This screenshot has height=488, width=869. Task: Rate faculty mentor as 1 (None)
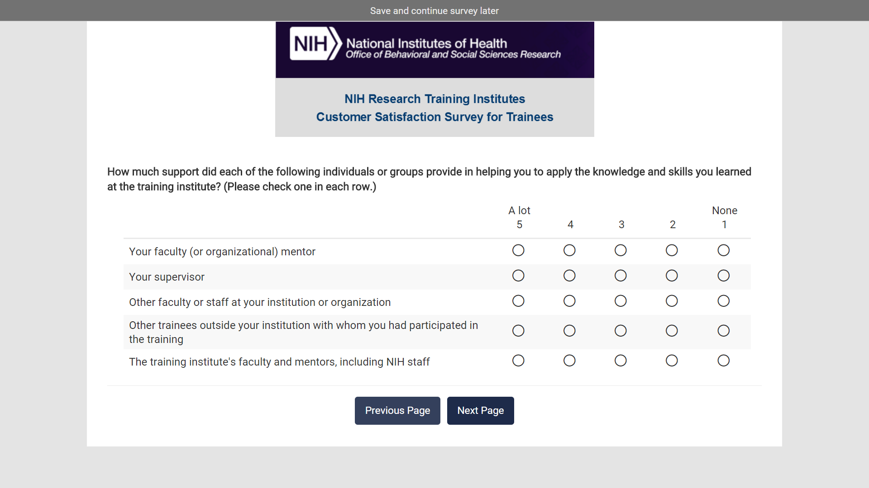(x=723, y=250)
